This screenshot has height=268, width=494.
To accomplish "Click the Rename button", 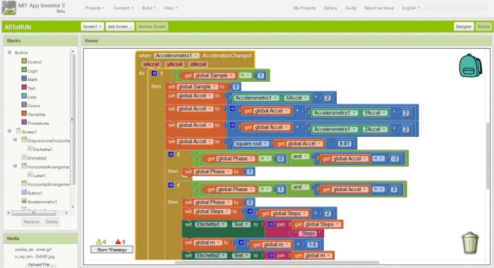I will pos(32,222).
